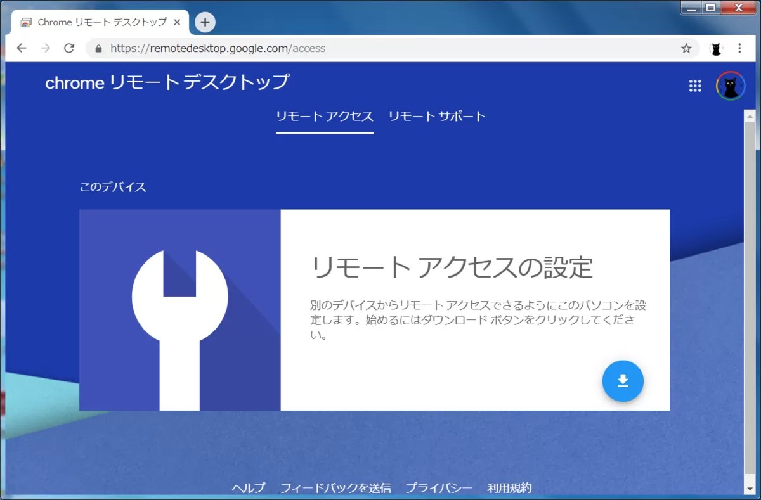Click the forward navigation arrow
The width and height of the screenshot is (761, 500).
tap(45, 48)
